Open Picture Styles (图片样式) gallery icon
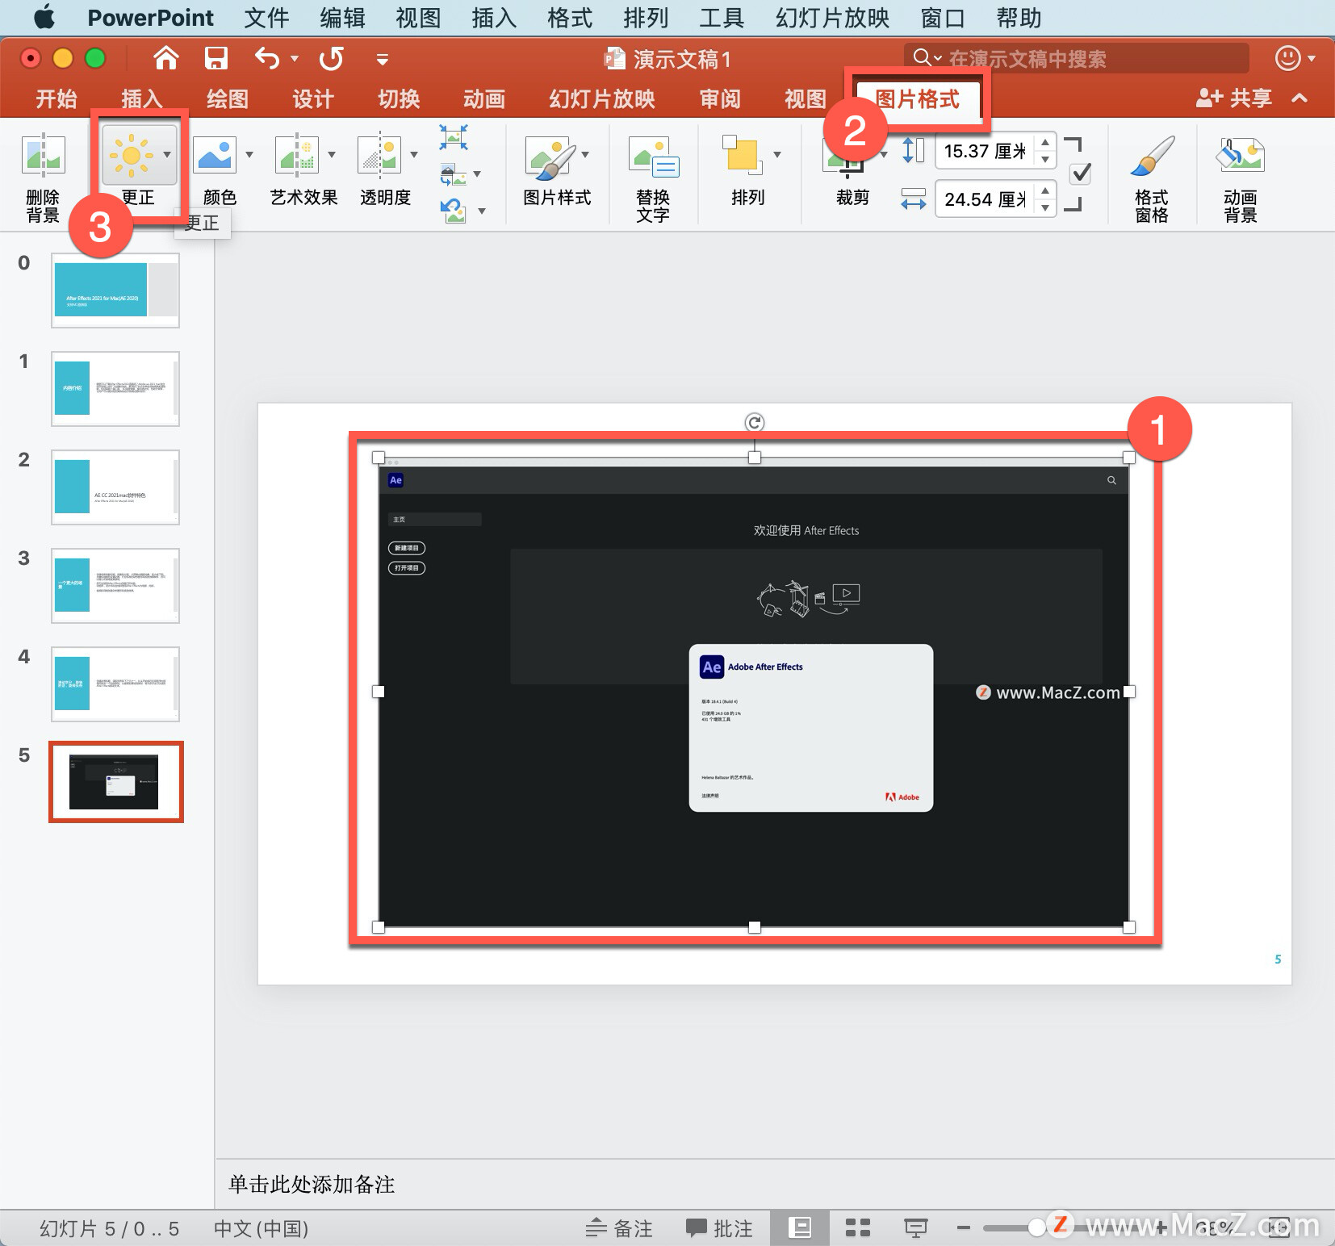This screenshot has height=1246, width=1335. coord(550,157)
